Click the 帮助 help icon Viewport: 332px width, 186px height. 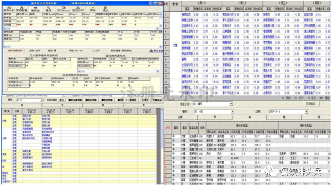pos(93,9)
